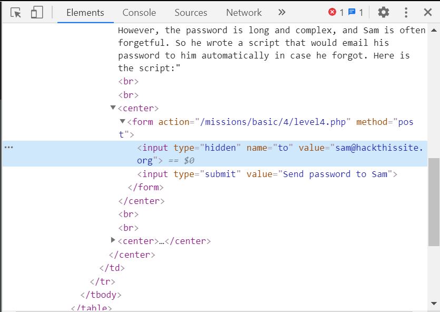Click the name="to" attribute text
Viewport: 440px width, 312px height.
[x=270, y=148]
